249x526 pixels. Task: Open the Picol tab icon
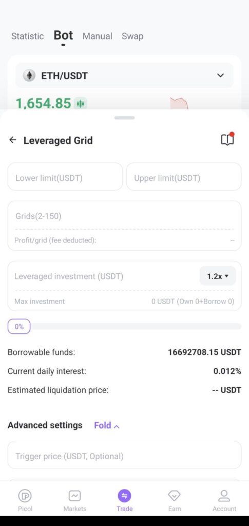(25, 496)
